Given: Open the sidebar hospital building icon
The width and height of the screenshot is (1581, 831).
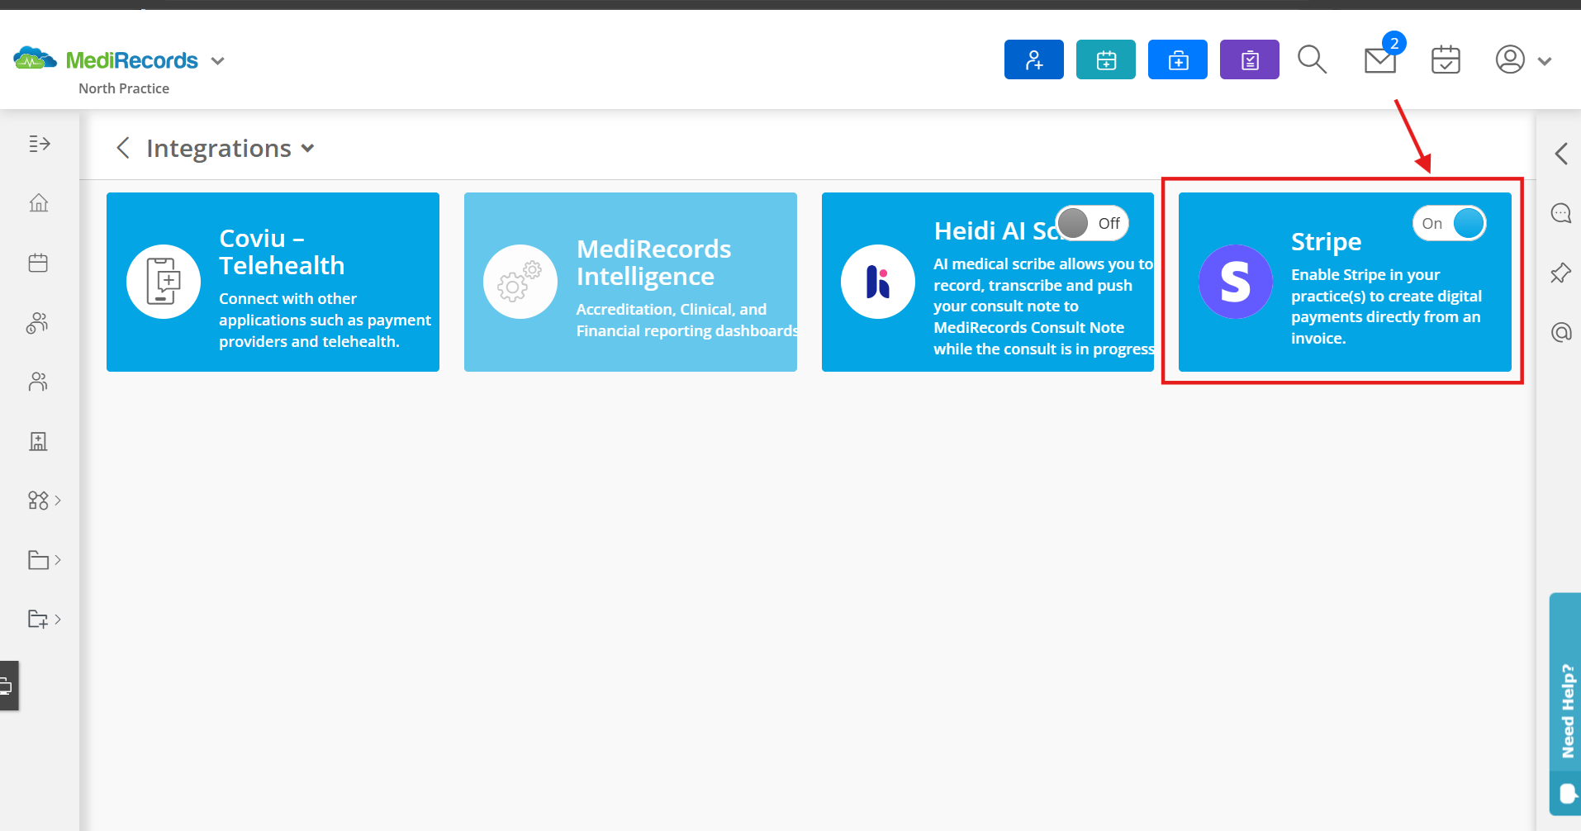Looking at the screenshot, I should pyautogui.click(x=38, y=441).
